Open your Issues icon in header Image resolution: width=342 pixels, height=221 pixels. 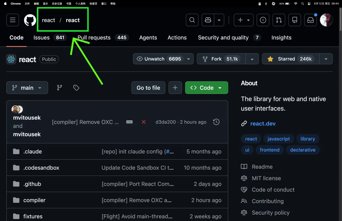pos(263,20)
